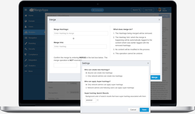Click the User Portal button
This screenshot has height=114, width=195.
148,10
